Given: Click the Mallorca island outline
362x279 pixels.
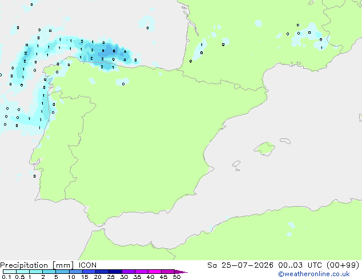Looking at the screenshot, I should [264, 149].
